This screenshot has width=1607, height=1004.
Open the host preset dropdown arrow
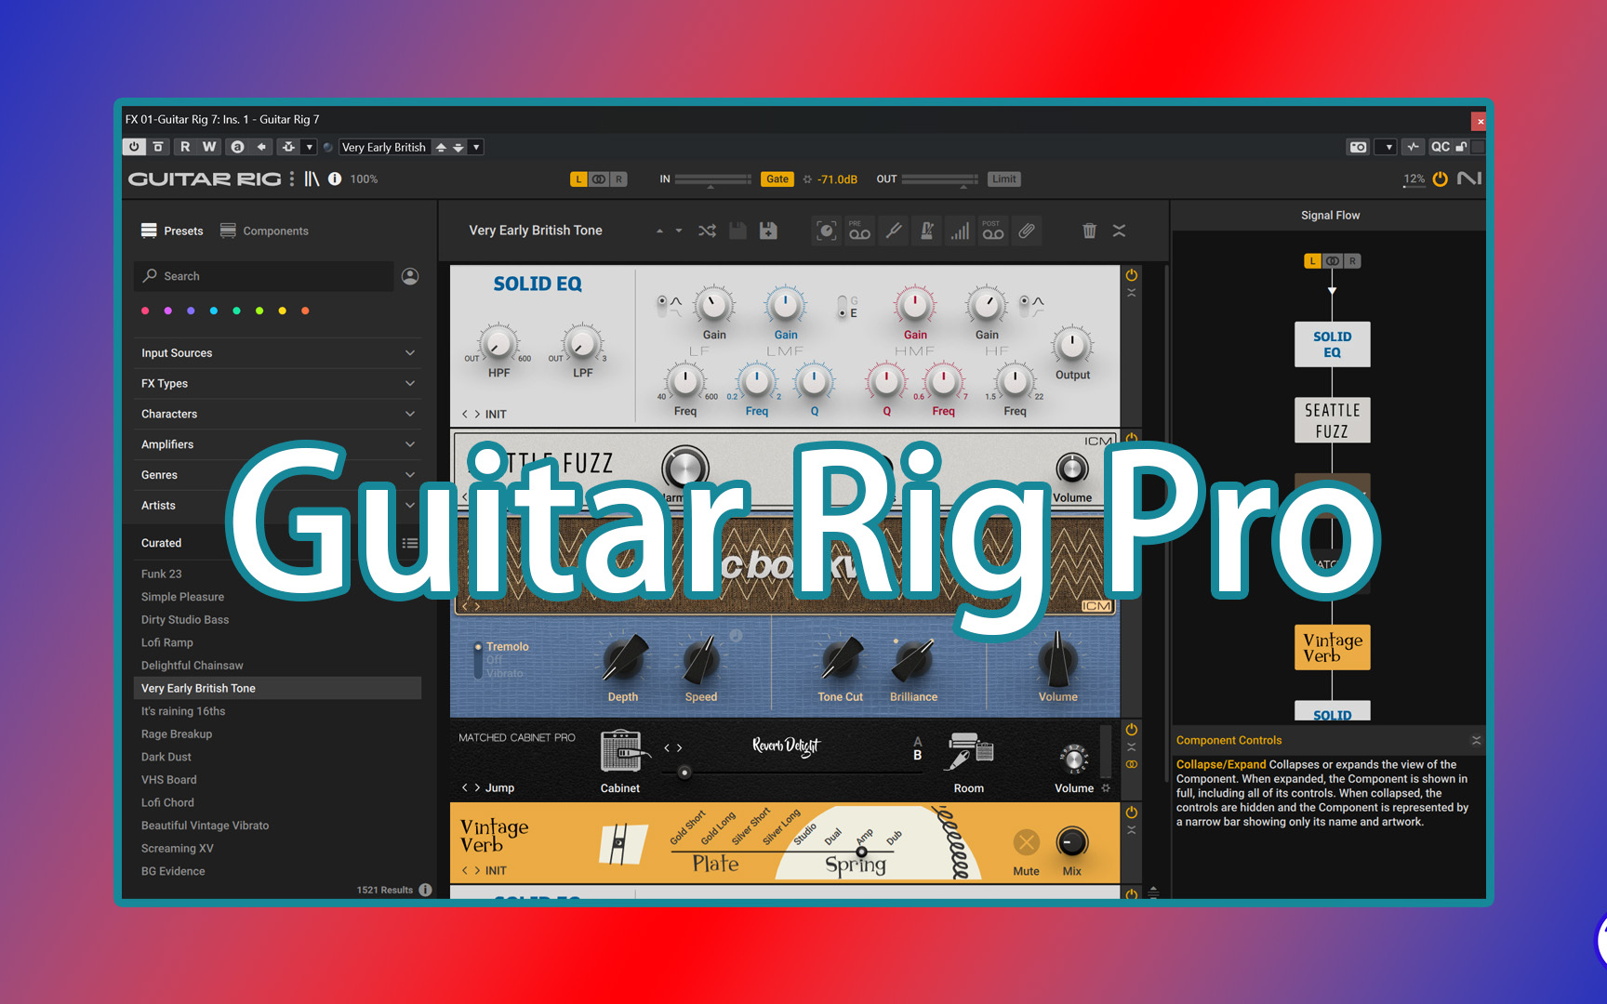[476, 147]
